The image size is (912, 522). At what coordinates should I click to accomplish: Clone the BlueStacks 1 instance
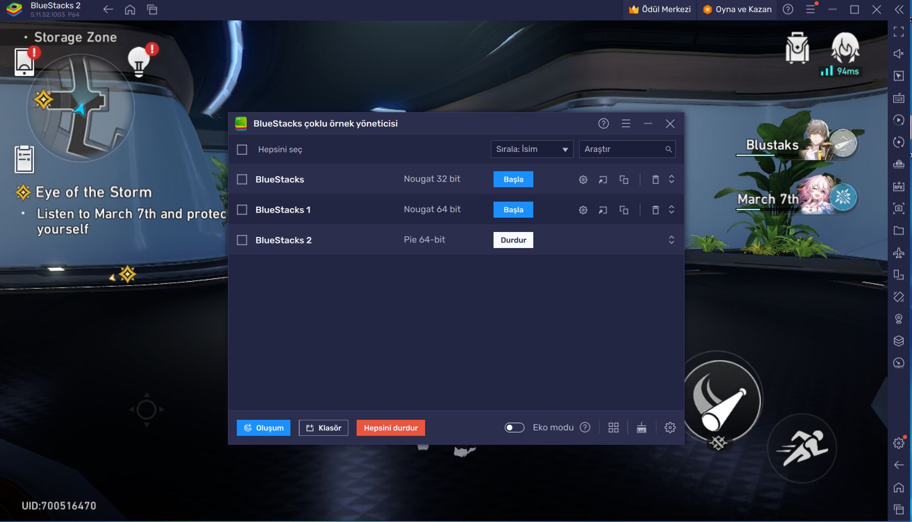pyautogui.click(x=624, y=210)
